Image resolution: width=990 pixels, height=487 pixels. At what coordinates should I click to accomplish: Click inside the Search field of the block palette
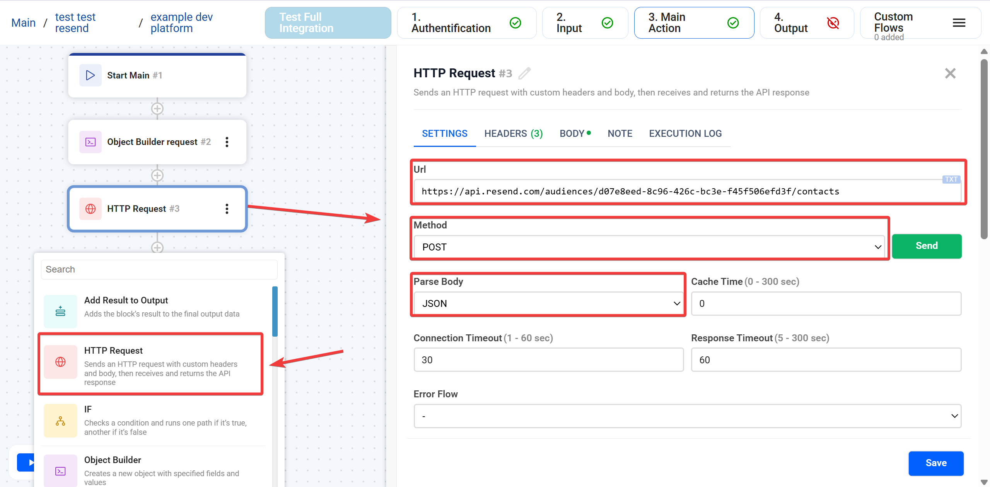(x=159, y=269)
